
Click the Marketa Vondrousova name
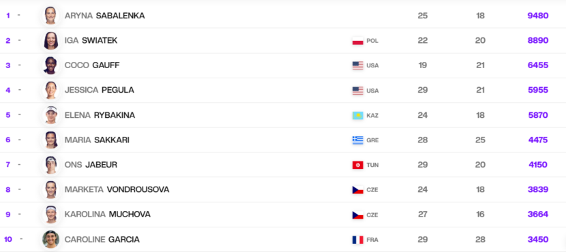(x=117, y=189)
